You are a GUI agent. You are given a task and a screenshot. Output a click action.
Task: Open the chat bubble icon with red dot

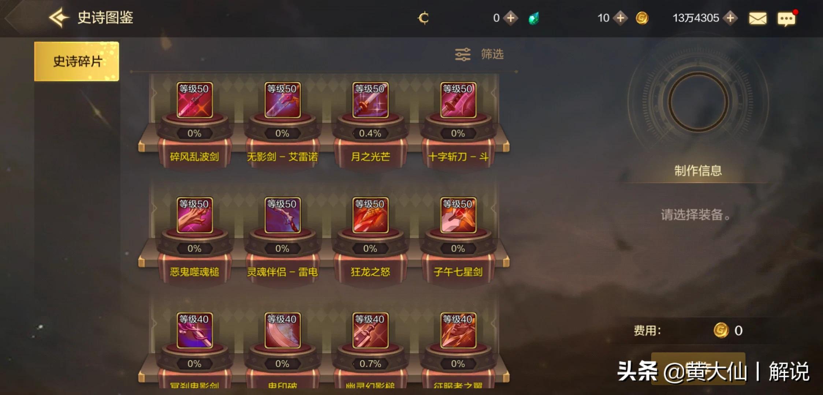(786, 19)
